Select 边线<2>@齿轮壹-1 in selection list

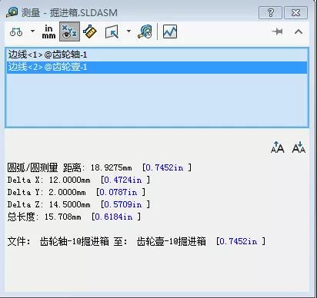[157, 67]
